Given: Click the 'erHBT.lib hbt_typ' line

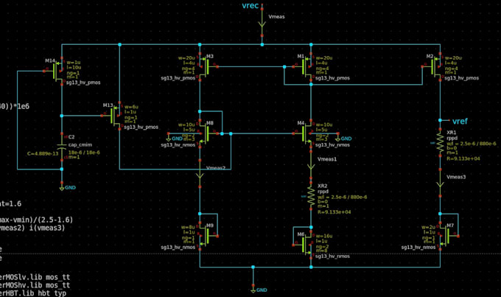Looking at the screenshot, I should 33,293.
